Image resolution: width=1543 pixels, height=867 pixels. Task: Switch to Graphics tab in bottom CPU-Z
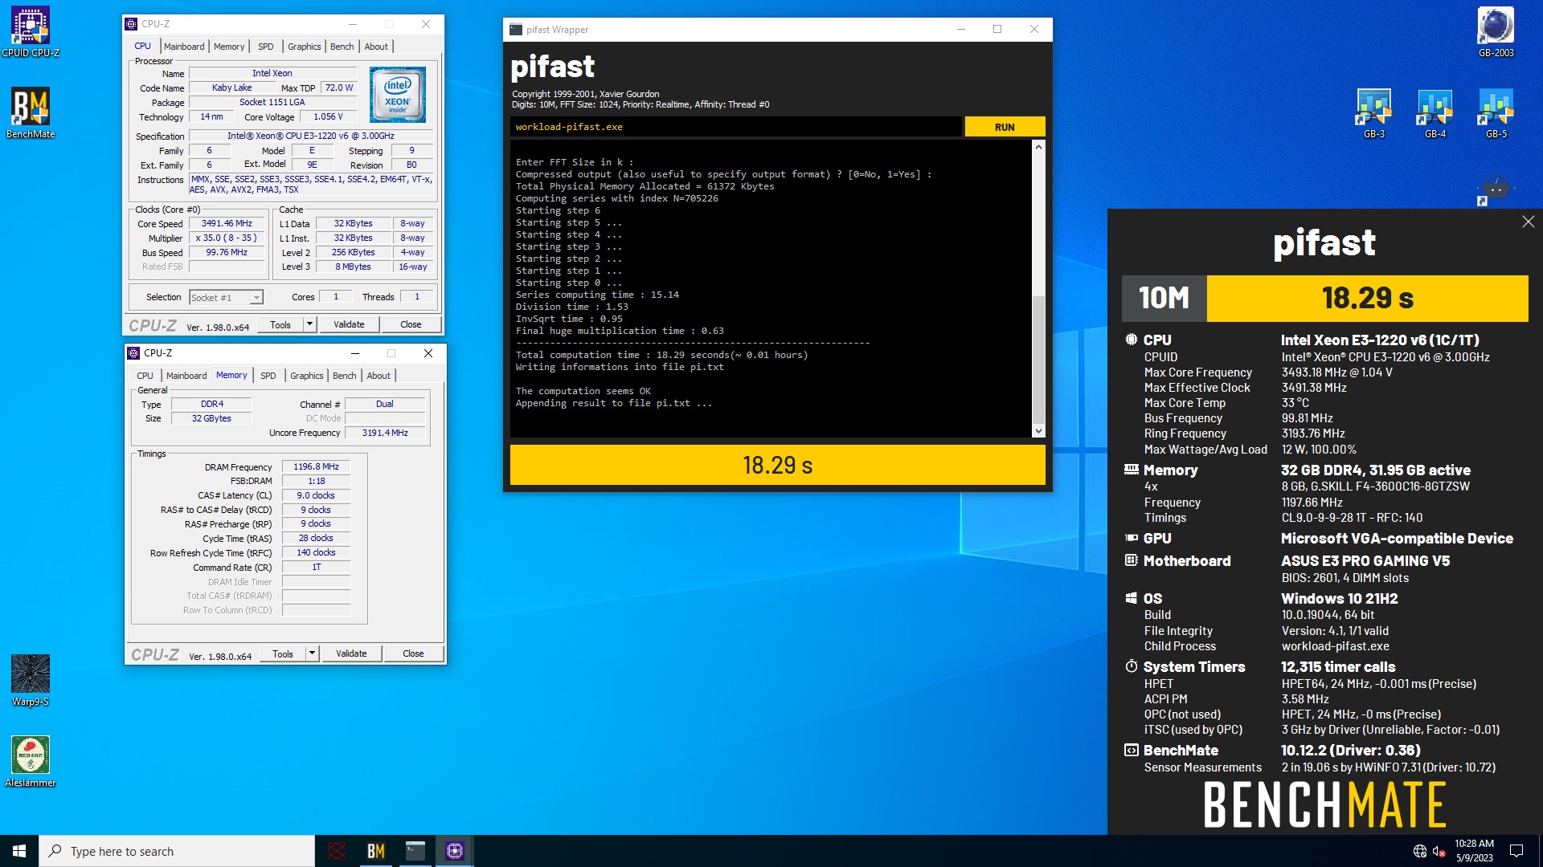307,376
